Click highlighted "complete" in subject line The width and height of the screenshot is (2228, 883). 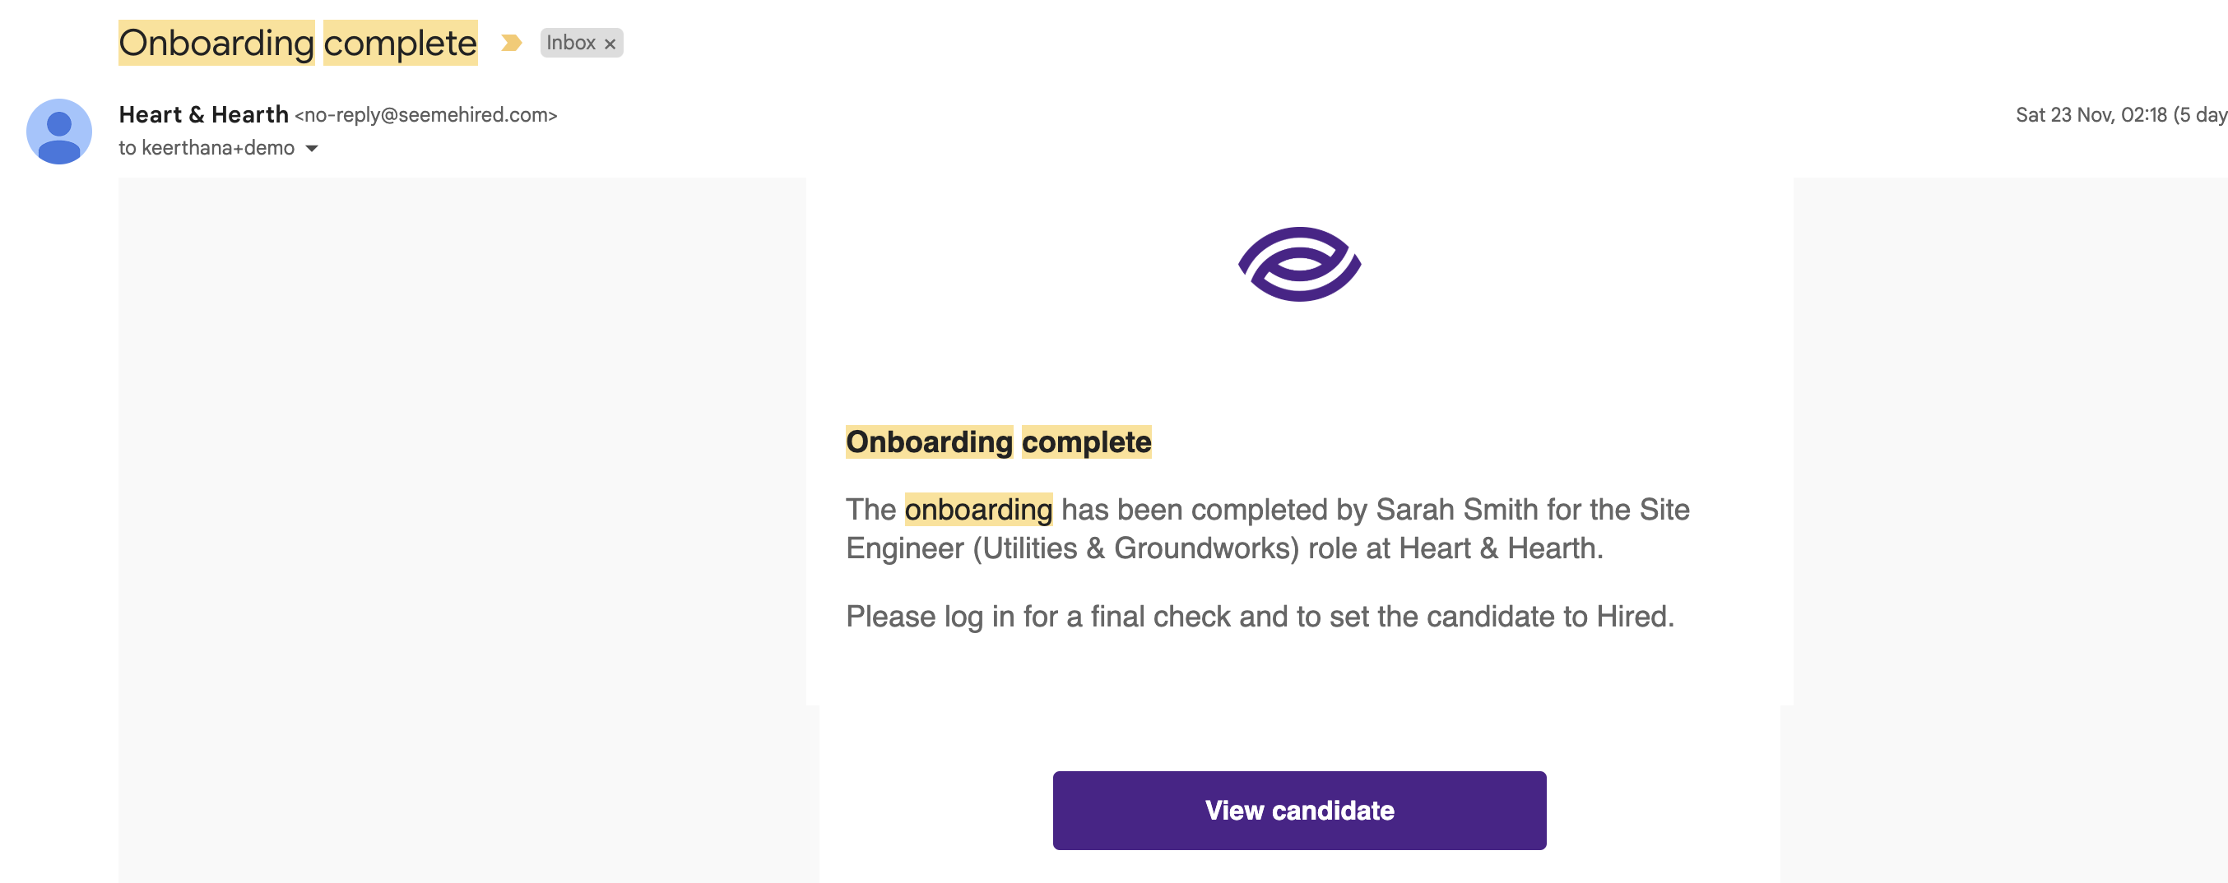401,44
